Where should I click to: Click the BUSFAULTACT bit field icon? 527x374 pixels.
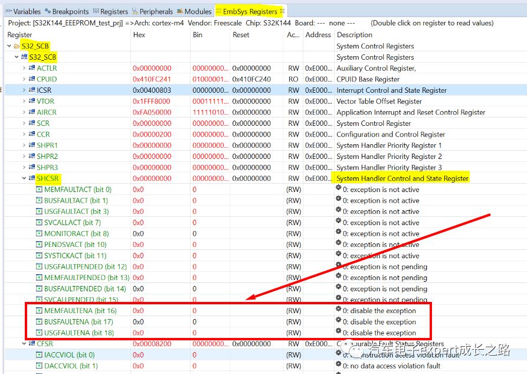40,201
